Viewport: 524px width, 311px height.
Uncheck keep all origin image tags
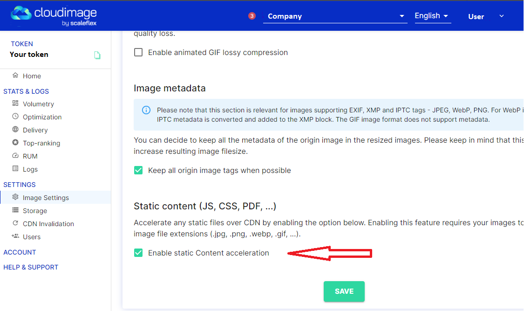click(x=138, y=170)
